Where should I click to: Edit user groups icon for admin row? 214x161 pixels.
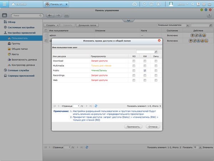[200, 35]
